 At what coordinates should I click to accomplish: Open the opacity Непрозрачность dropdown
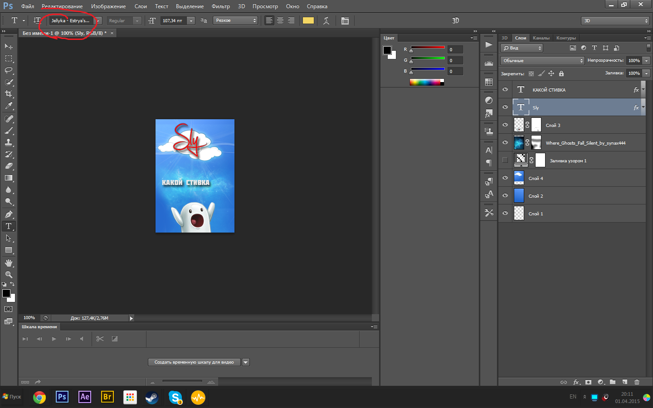[647, 61]
